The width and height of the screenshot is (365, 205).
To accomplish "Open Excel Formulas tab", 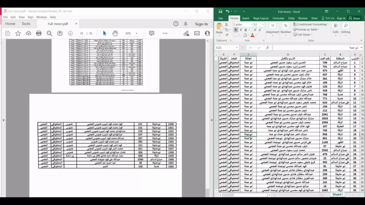I will 278,18.
